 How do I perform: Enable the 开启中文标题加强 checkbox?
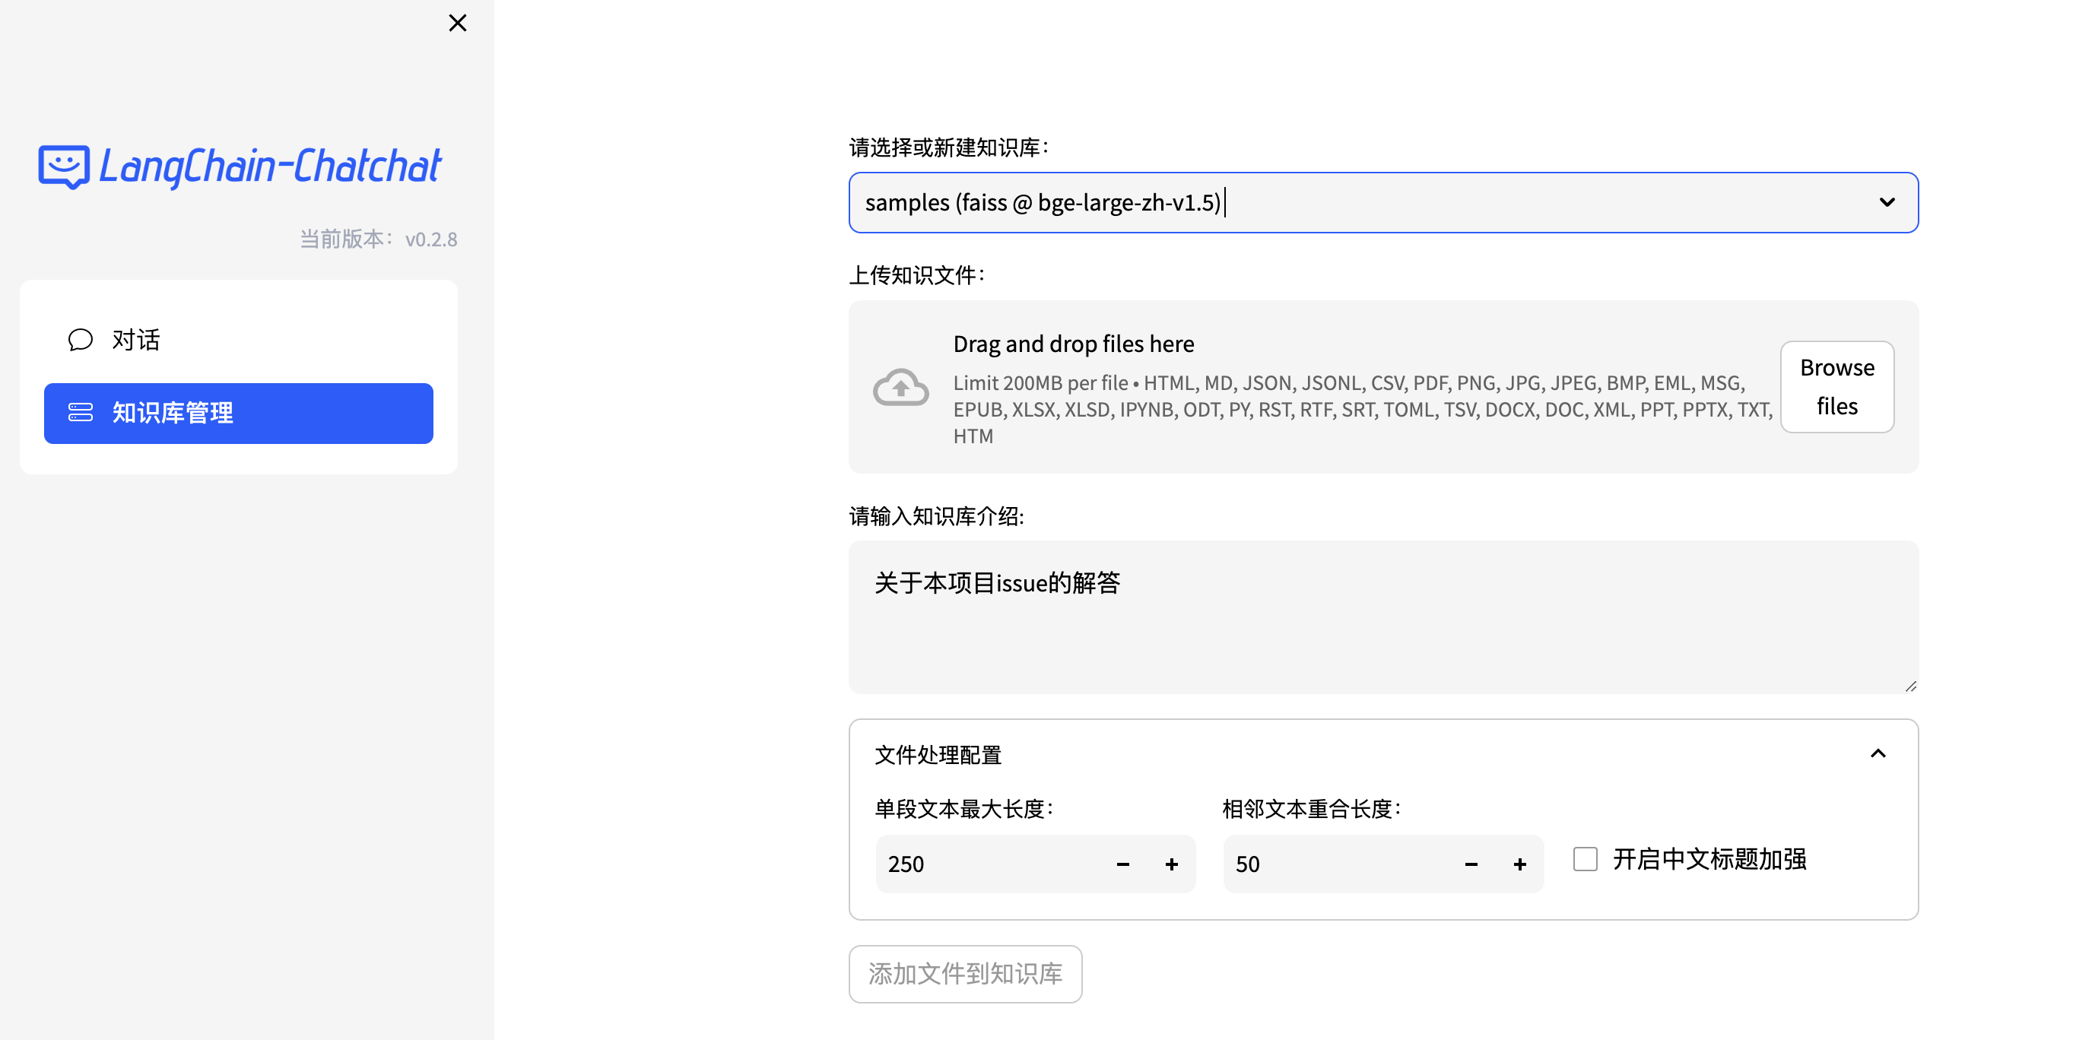tap(1585, 859)
